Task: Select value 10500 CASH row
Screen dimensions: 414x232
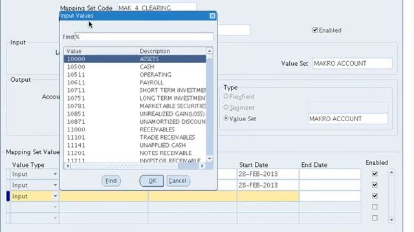Action: (135, 67)
